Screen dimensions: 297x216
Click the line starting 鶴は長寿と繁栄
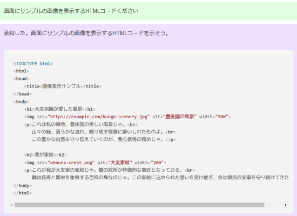tap(160, 178)
